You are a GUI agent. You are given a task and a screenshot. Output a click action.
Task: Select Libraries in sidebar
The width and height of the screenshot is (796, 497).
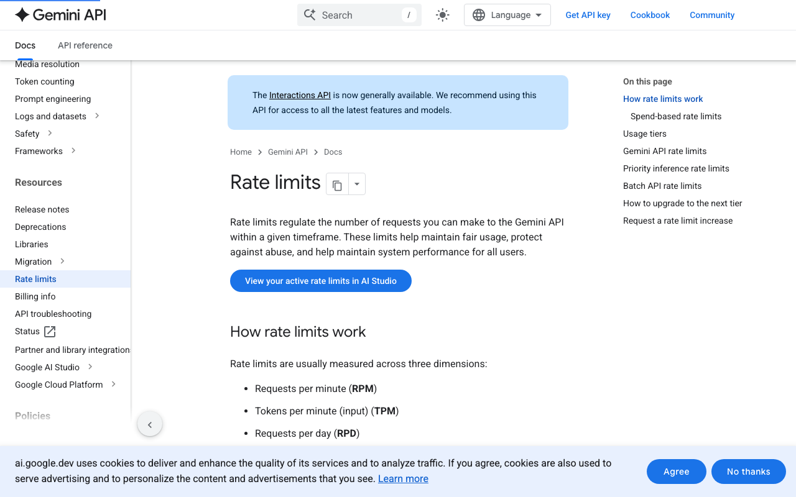(32, 244)
